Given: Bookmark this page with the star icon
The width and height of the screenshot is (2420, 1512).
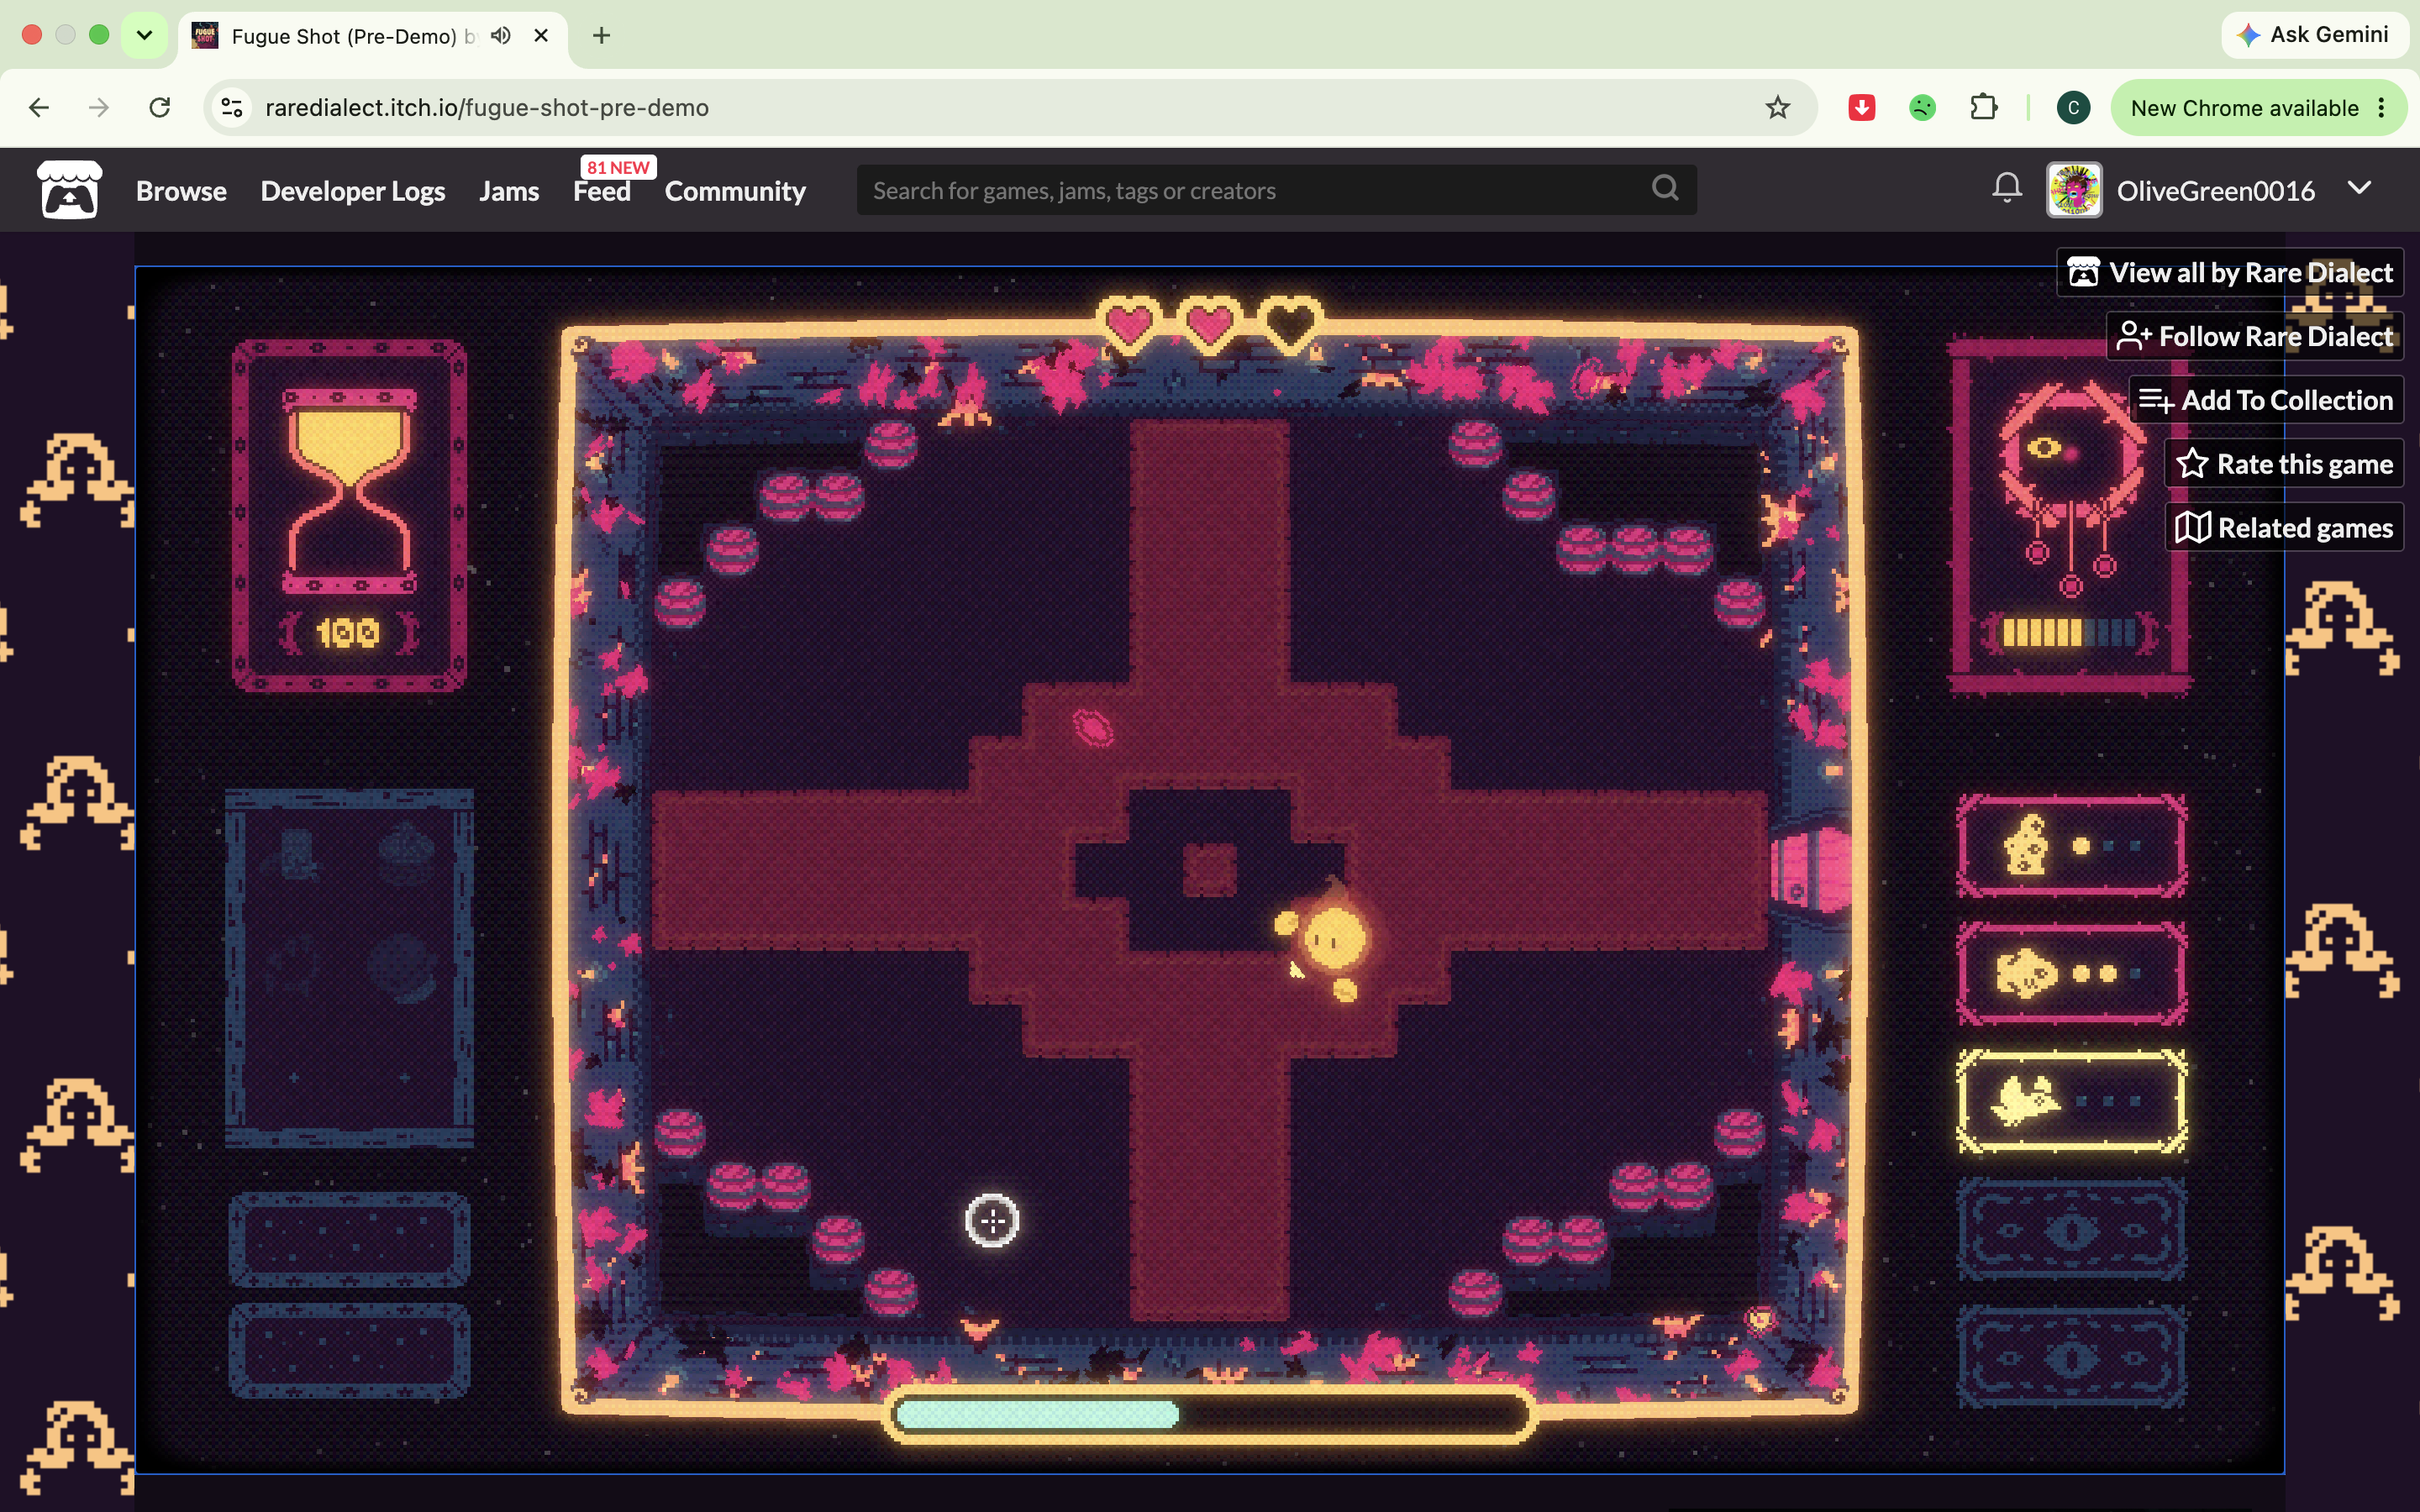Looking at the screenshot, I should (1777, 108).
